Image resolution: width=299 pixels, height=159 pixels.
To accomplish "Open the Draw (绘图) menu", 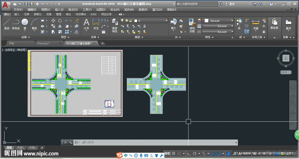I will (101, 10).
